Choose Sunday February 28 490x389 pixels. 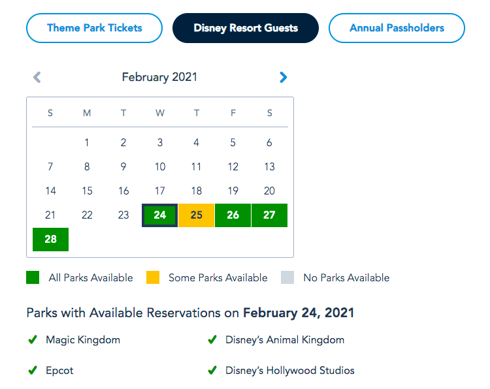50,240
